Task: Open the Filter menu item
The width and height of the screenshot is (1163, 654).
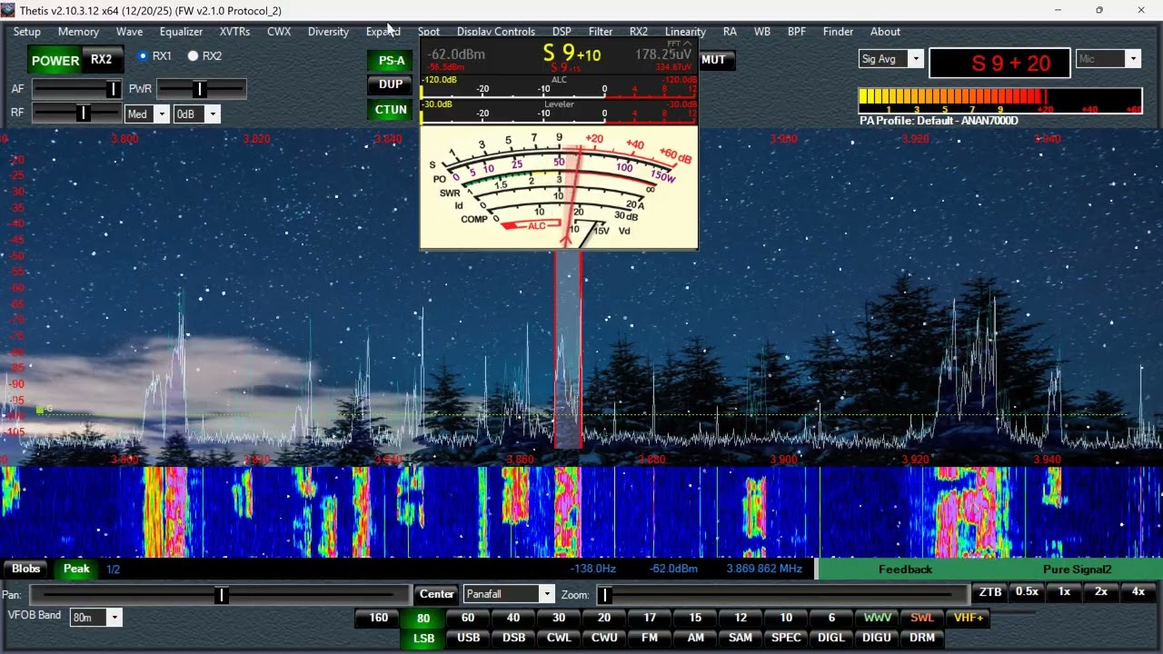Action: click(x=601, y=32)
